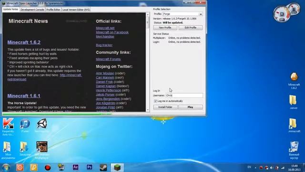This screenshot has height=172, width=305.
Task: Select the face-photo shortcut on the desktop
Action: click(x=42, y=147)
